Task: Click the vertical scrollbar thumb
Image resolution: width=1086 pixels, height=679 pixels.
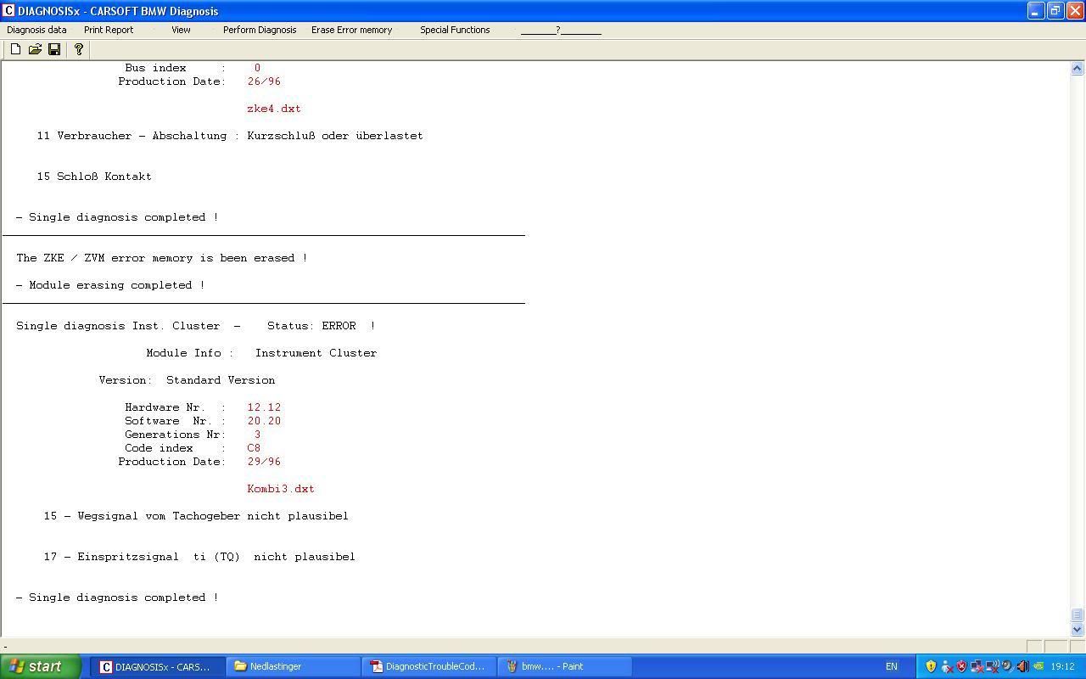Action: 1078,614
